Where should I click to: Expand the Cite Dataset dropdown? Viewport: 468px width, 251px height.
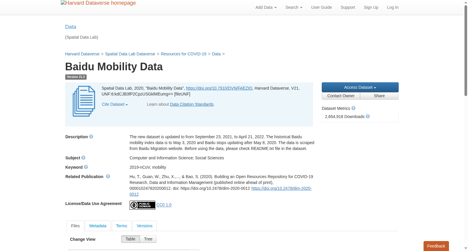click(115, 104)
